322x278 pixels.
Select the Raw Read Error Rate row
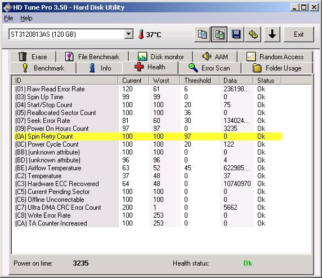click(x=148, y=89)
